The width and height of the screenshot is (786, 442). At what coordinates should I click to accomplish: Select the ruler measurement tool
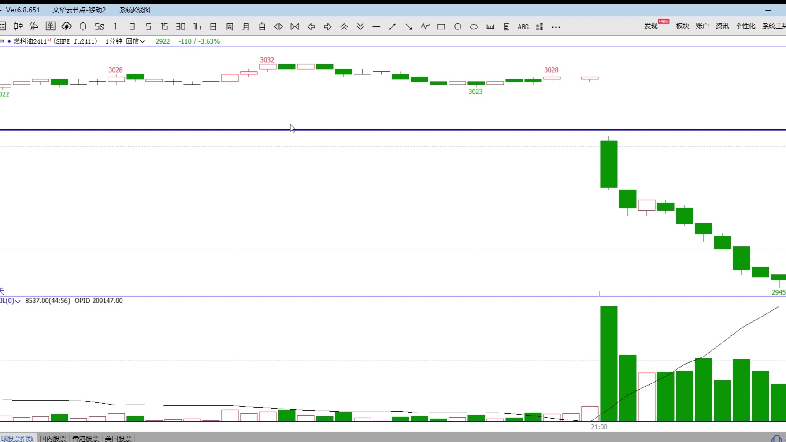click(x=490, y=26)
